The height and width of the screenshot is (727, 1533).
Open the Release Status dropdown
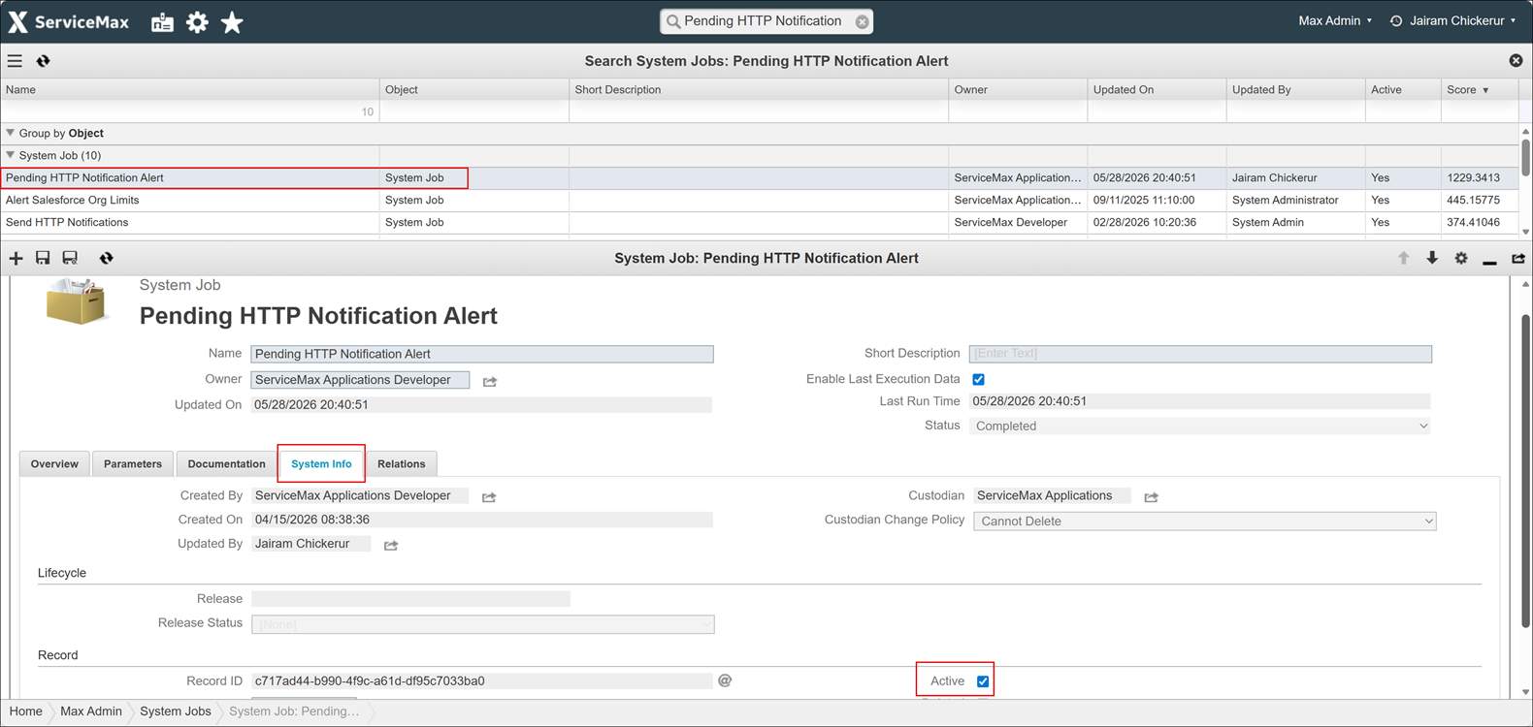pyautogui.click(x=483, y=624)
